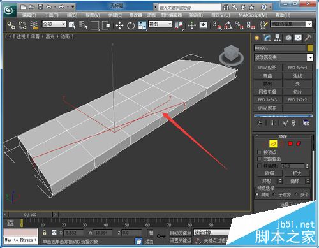The width and height of the screenshot is (319, 248).
Task: Click the binoculars search icon
Action: [226, 8]
